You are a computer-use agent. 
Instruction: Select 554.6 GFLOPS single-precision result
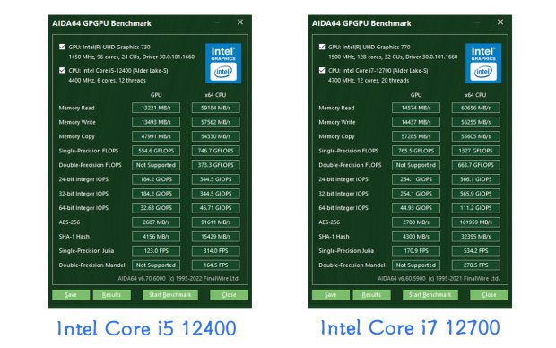(156, 151)
